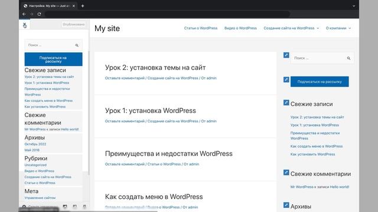The image size is (378, 212).
Task: Click Видео о WordPress category in customizer panel Рубрики
Action: click(40, 171)
